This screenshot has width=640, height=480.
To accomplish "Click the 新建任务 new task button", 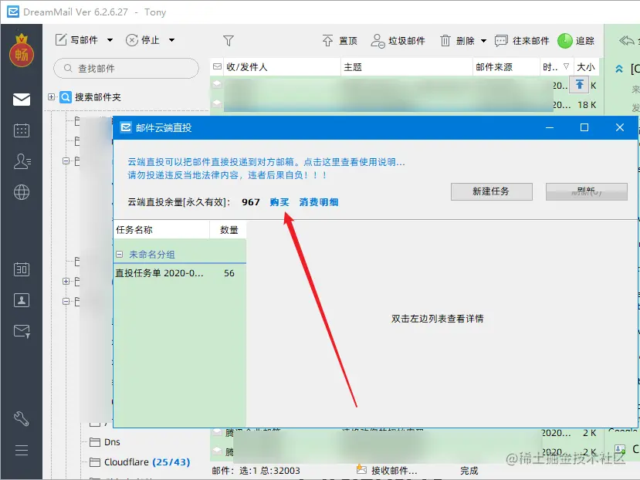I will click(492, 191).
